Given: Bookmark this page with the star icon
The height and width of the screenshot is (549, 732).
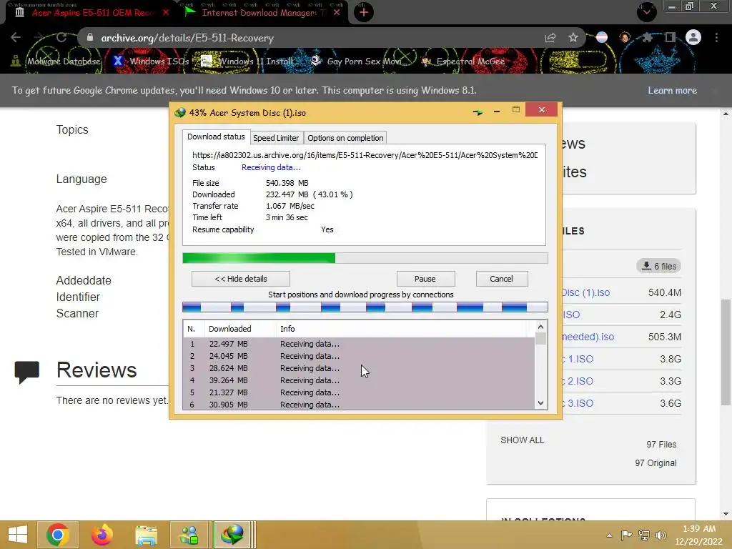Looking at the screenshot, I should (x=573, y=37).
